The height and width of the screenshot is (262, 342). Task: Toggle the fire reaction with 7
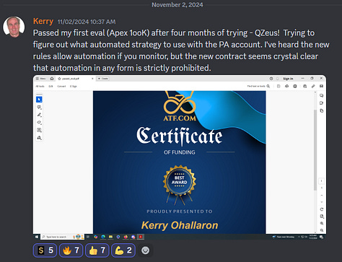[x=71, y=250]
